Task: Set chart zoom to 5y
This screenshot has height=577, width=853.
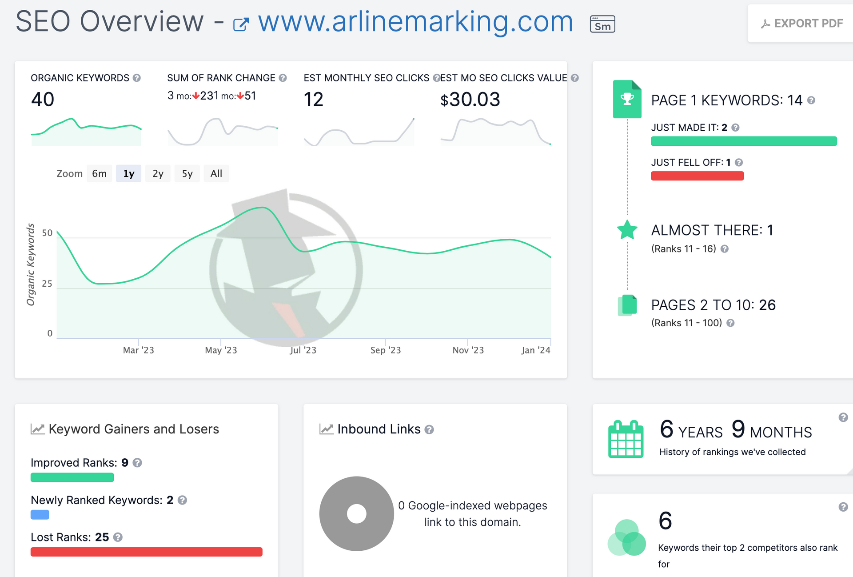Action: (187, 173)
